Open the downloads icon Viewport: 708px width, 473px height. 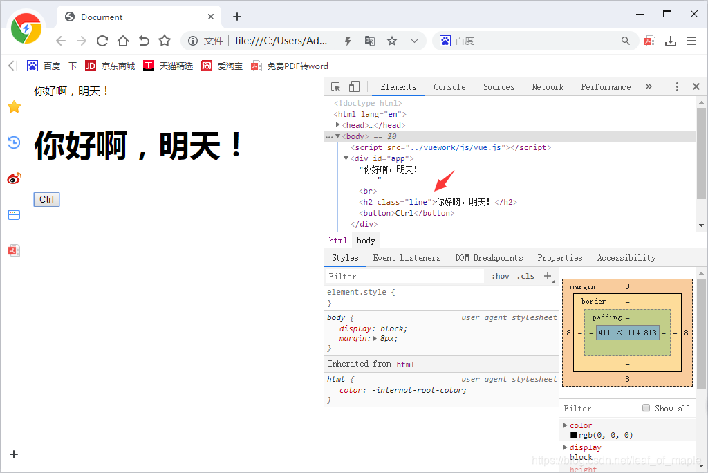pyautogui.click(x=671, y=41)
